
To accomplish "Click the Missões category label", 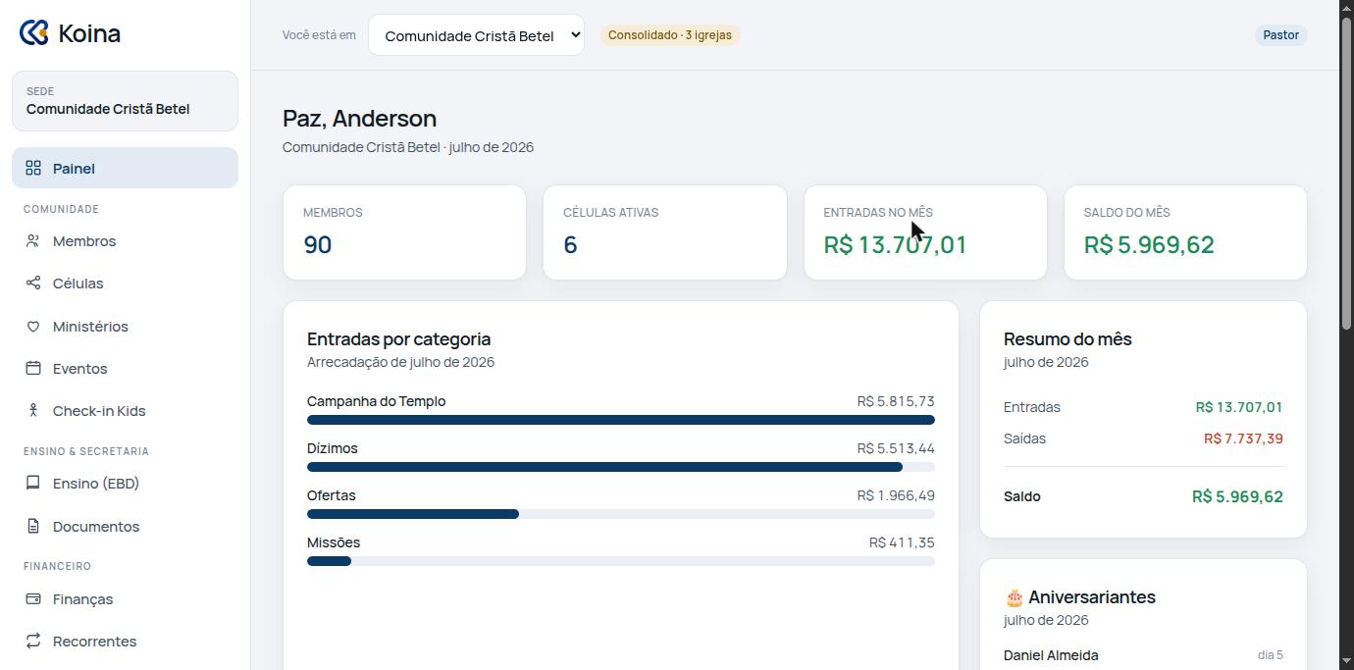I will [334, 542].
